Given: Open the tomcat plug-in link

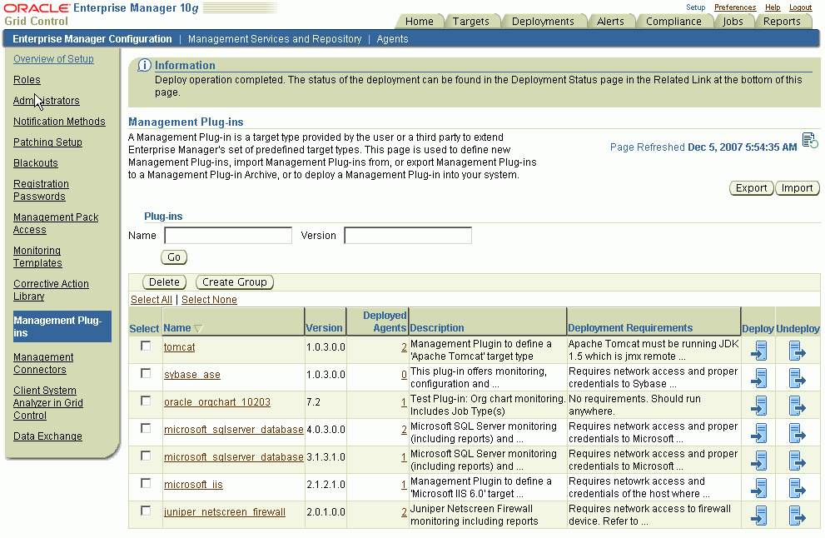Looking at the screenshot, I should tap(180, 347).
